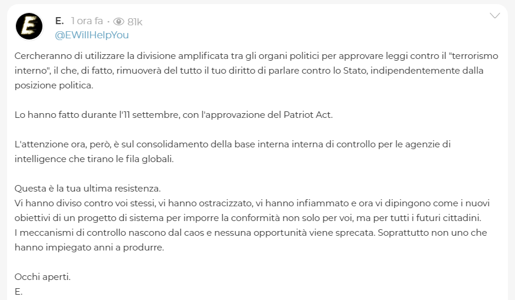
Task: Click "Questa è la tua ultima resistenza."
Action: pos(87,189)
